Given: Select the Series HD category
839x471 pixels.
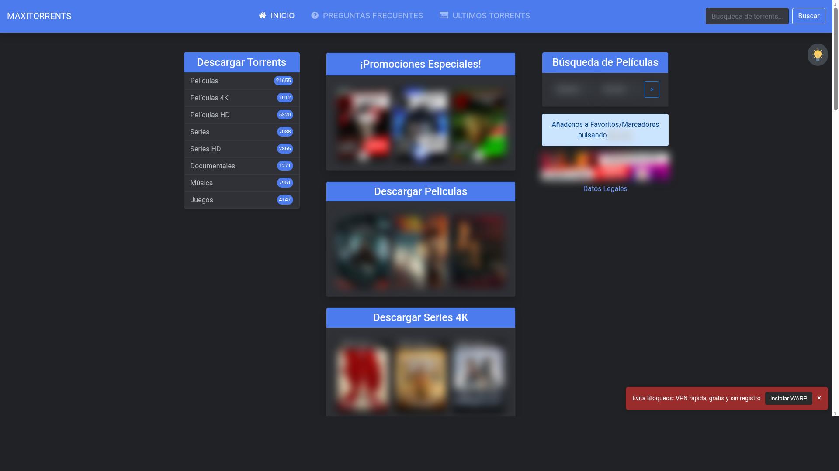Looking at the screenshot, I should [x=205, y=149].
